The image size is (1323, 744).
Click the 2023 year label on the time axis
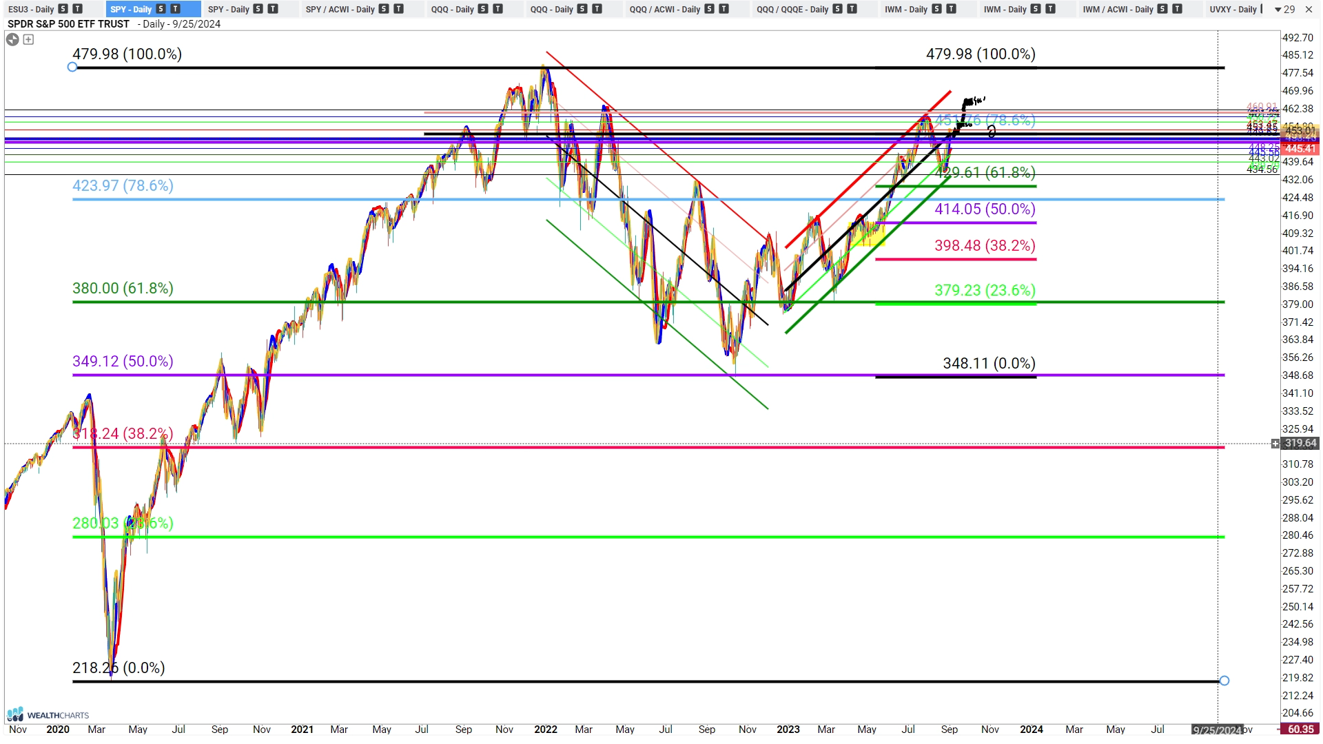click(x=788, y=730)
